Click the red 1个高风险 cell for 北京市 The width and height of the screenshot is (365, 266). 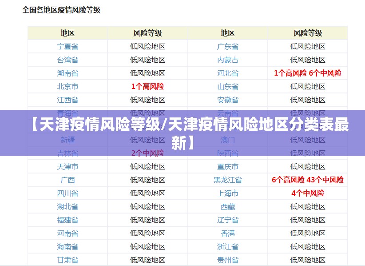pyautogui.click(x=147, y=86)
